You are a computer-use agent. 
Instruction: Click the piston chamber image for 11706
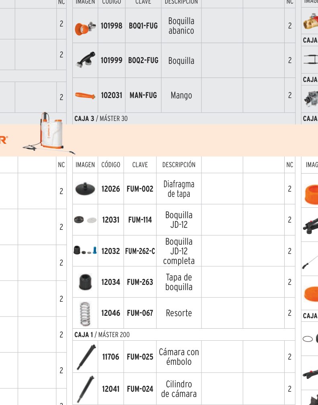[x=86, y=357]
